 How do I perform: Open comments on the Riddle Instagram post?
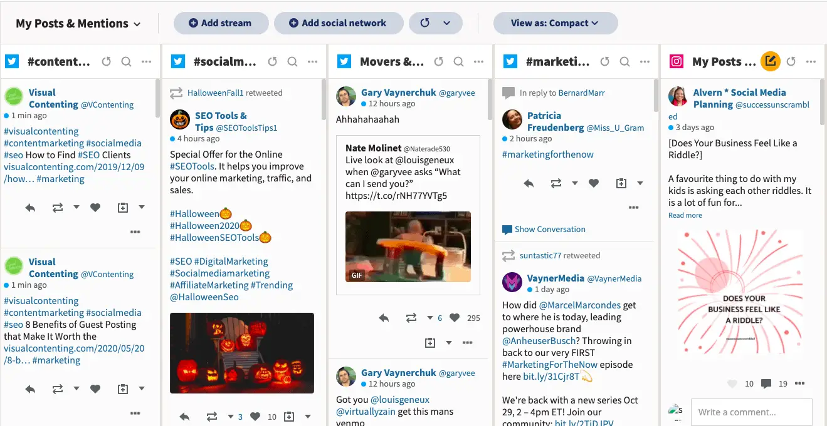766,383
